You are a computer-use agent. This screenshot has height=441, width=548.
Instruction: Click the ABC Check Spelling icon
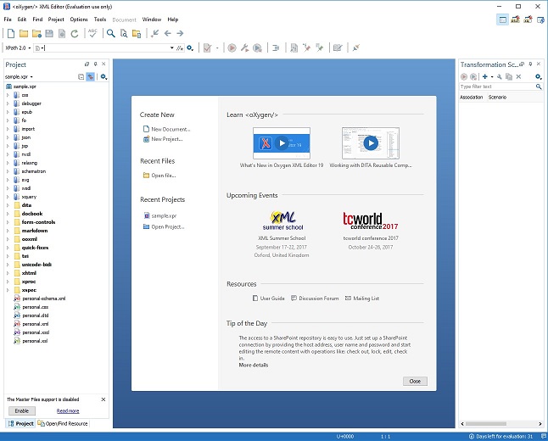coord(92,33)
